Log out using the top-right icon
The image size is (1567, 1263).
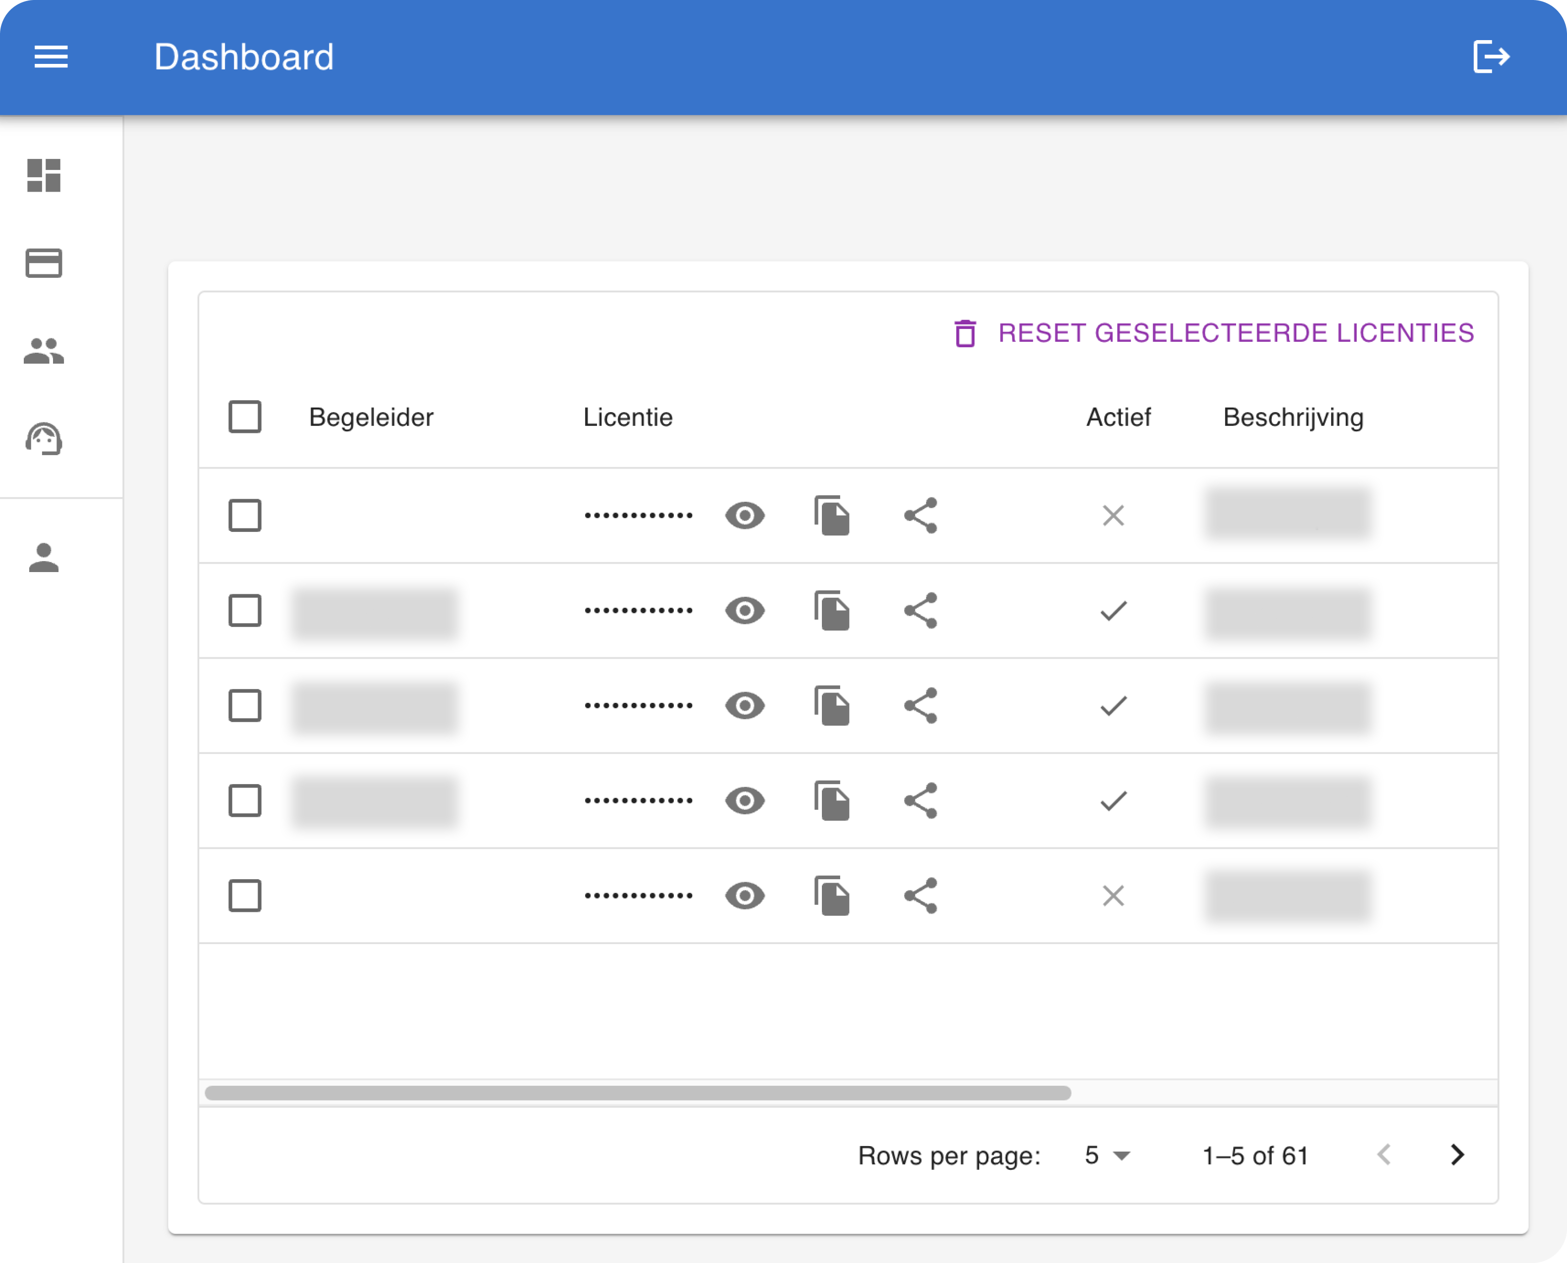1490,57
